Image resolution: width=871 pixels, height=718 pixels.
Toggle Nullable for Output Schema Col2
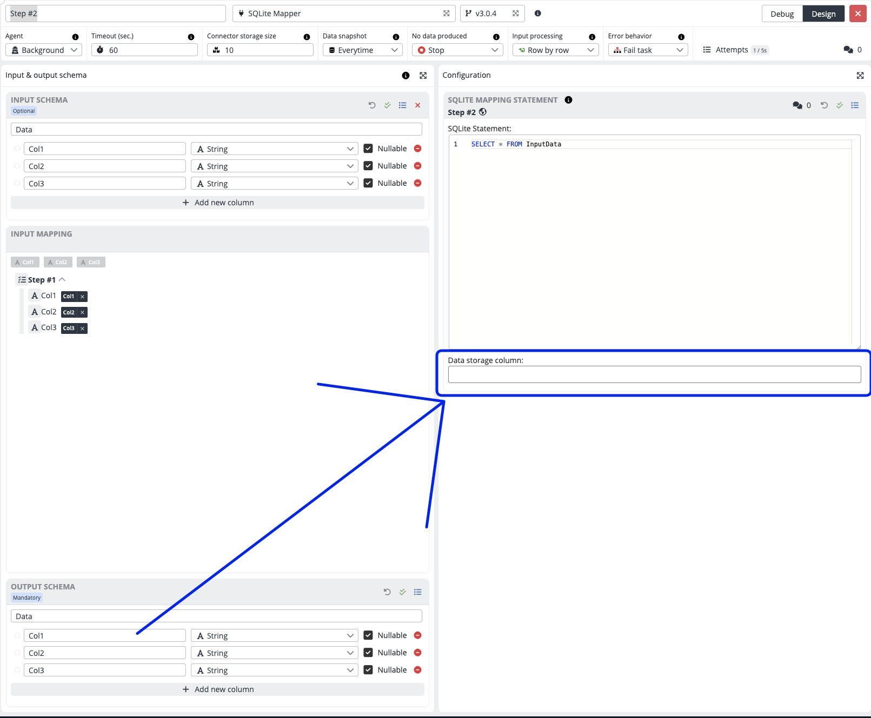pos(368,653)
